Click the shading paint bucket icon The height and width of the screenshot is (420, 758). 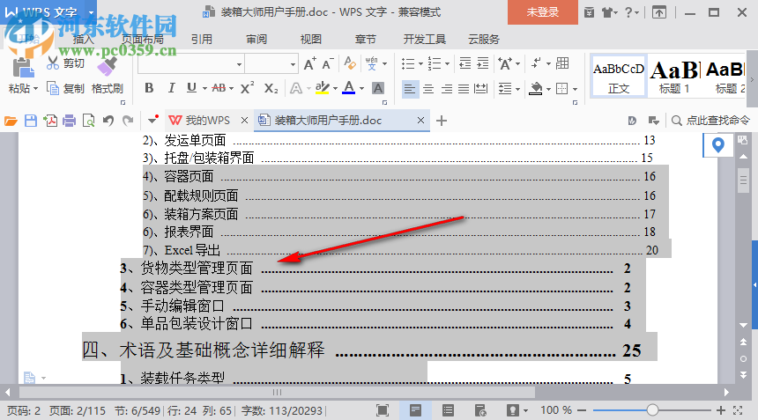536,89
